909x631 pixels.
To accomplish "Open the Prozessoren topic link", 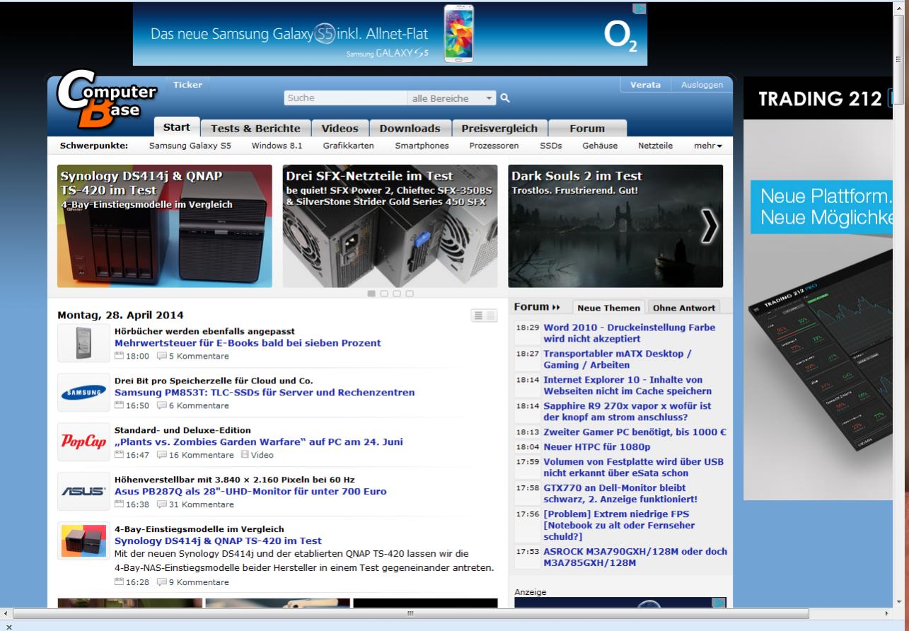I will pyautogui.click(x=494, y=146).
